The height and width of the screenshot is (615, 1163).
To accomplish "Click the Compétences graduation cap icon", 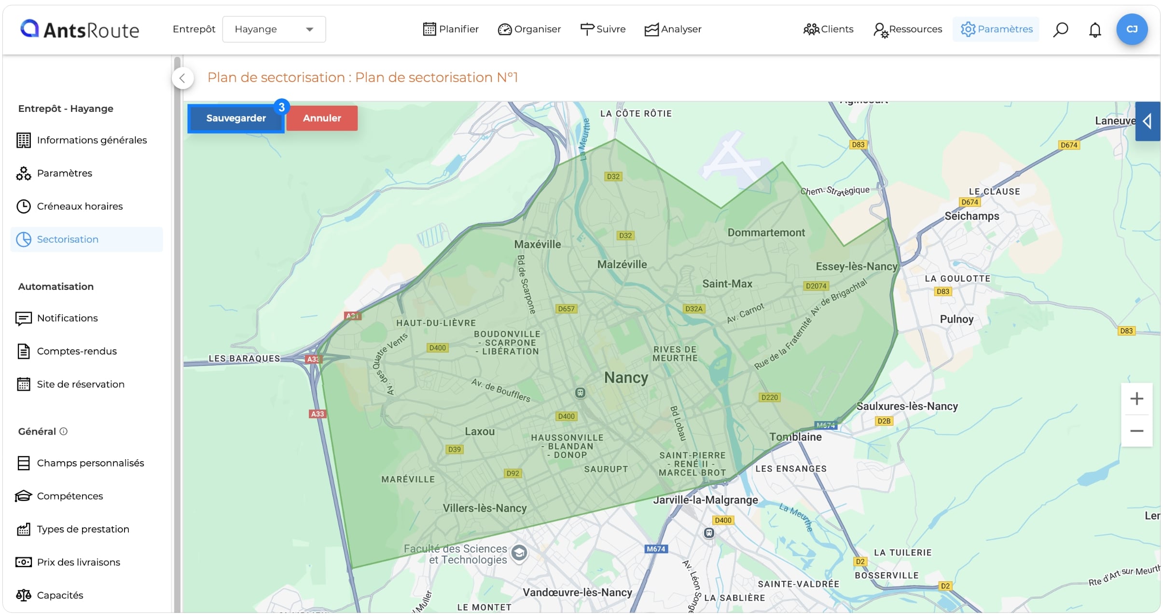I will tap(23, 496).
